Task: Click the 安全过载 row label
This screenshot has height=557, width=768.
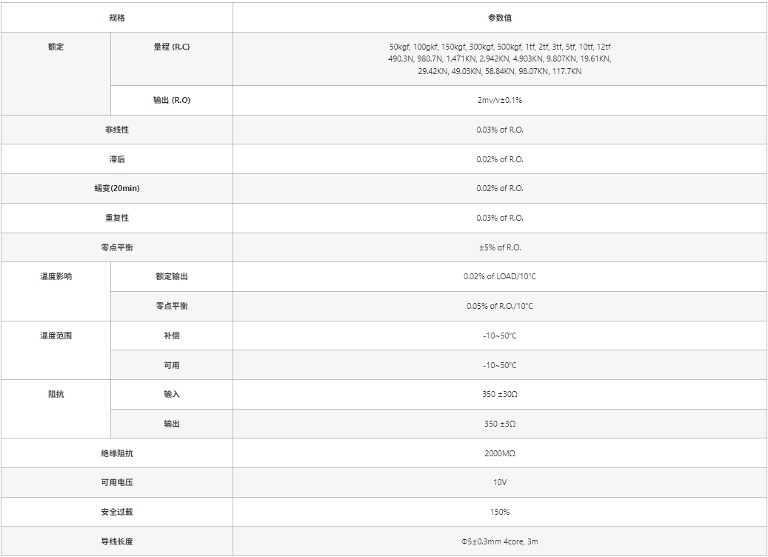Action: point(117,512)
